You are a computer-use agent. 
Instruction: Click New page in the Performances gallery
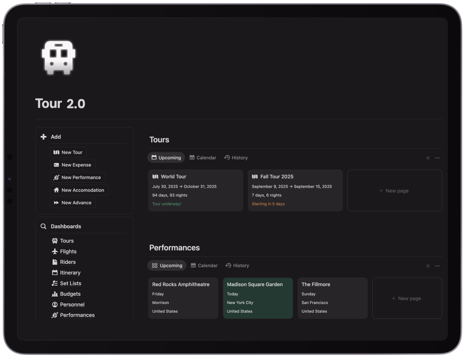click(407, 298)
